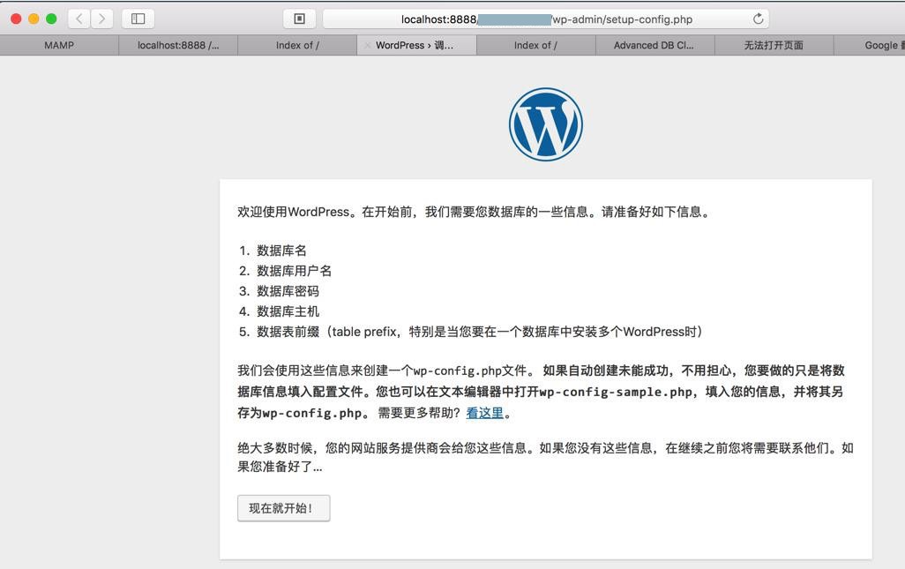905x569 pixels.
Task: Close the WordPress tab with its x icon
Action: coord(367,46)
